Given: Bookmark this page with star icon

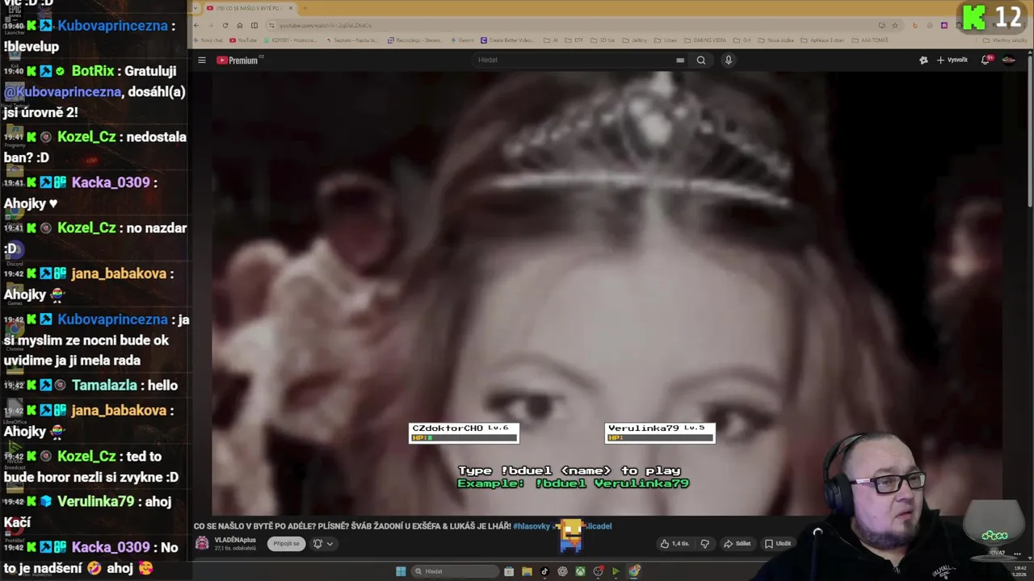Looking at the screenshot, I should pyautogui.click(x=895, y=25).
